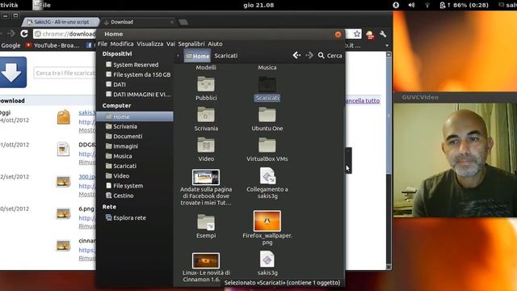Open the accessibility icon in top panel
The width and height of the screenshot is (517, 291).
point(396,5)
